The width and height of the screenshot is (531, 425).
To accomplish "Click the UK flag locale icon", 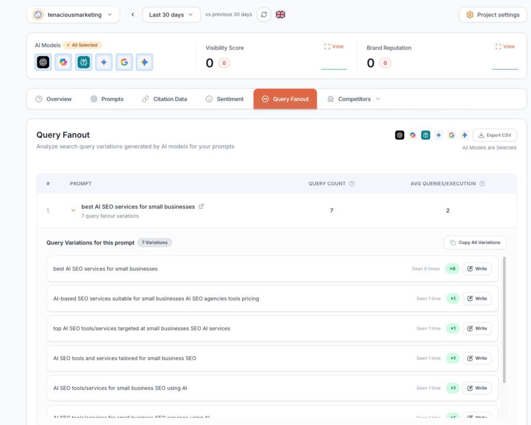I will click(280, 14).
